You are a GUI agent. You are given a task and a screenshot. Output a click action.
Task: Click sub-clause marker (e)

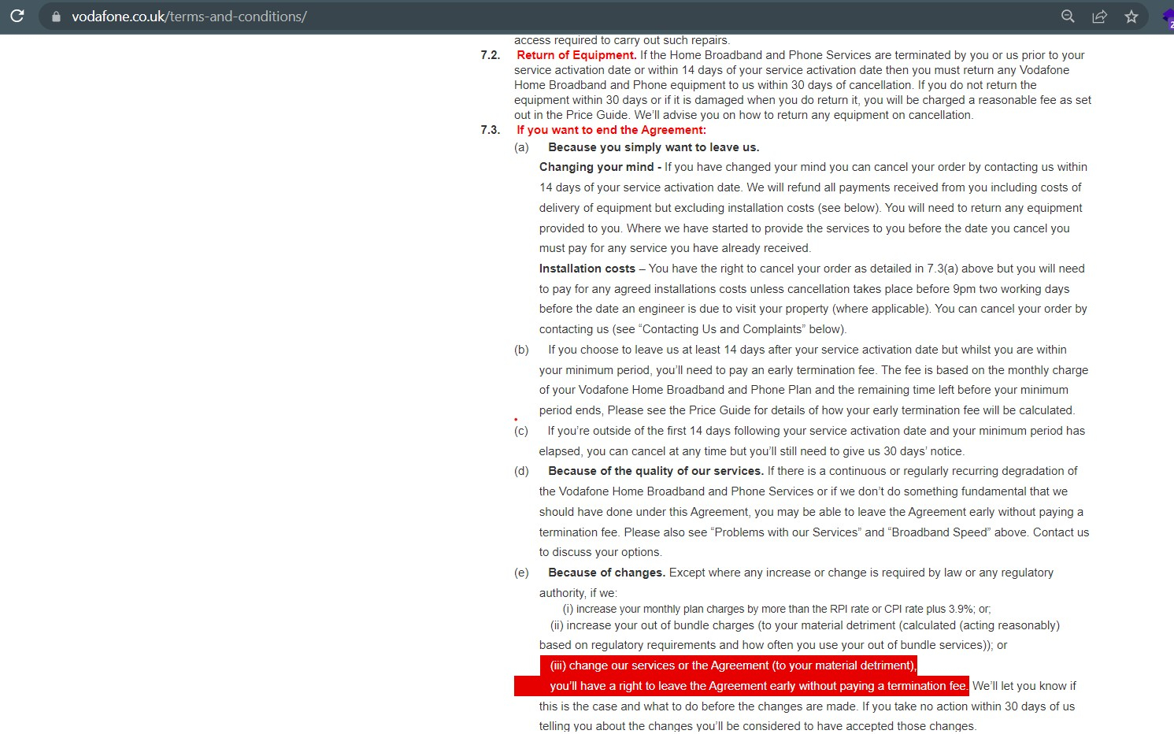click(521, 573)
